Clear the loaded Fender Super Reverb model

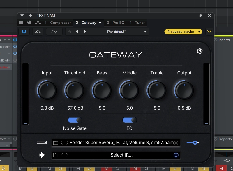176,143
